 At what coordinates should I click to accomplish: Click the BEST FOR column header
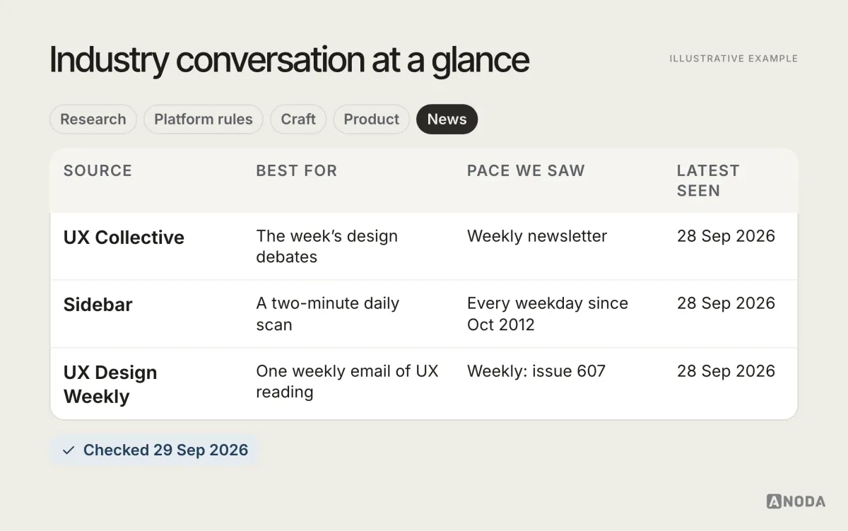tap(297, 170)
